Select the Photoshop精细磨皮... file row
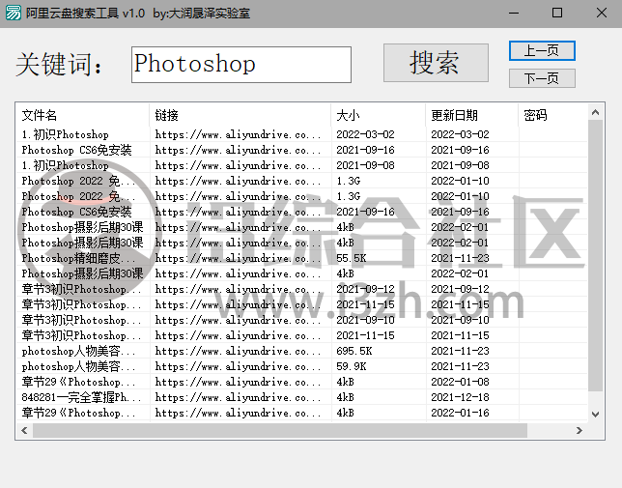 tap(301, 258)
